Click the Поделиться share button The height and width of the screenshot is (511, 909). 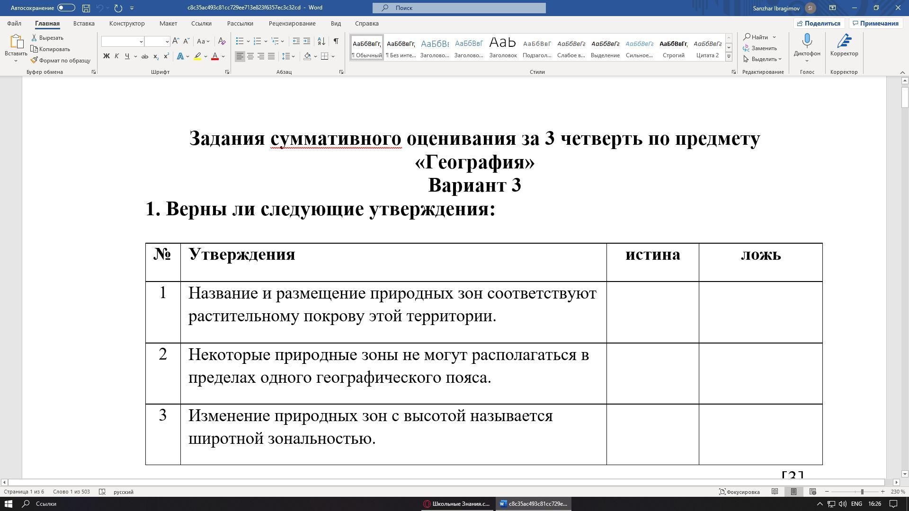[818, 23]
